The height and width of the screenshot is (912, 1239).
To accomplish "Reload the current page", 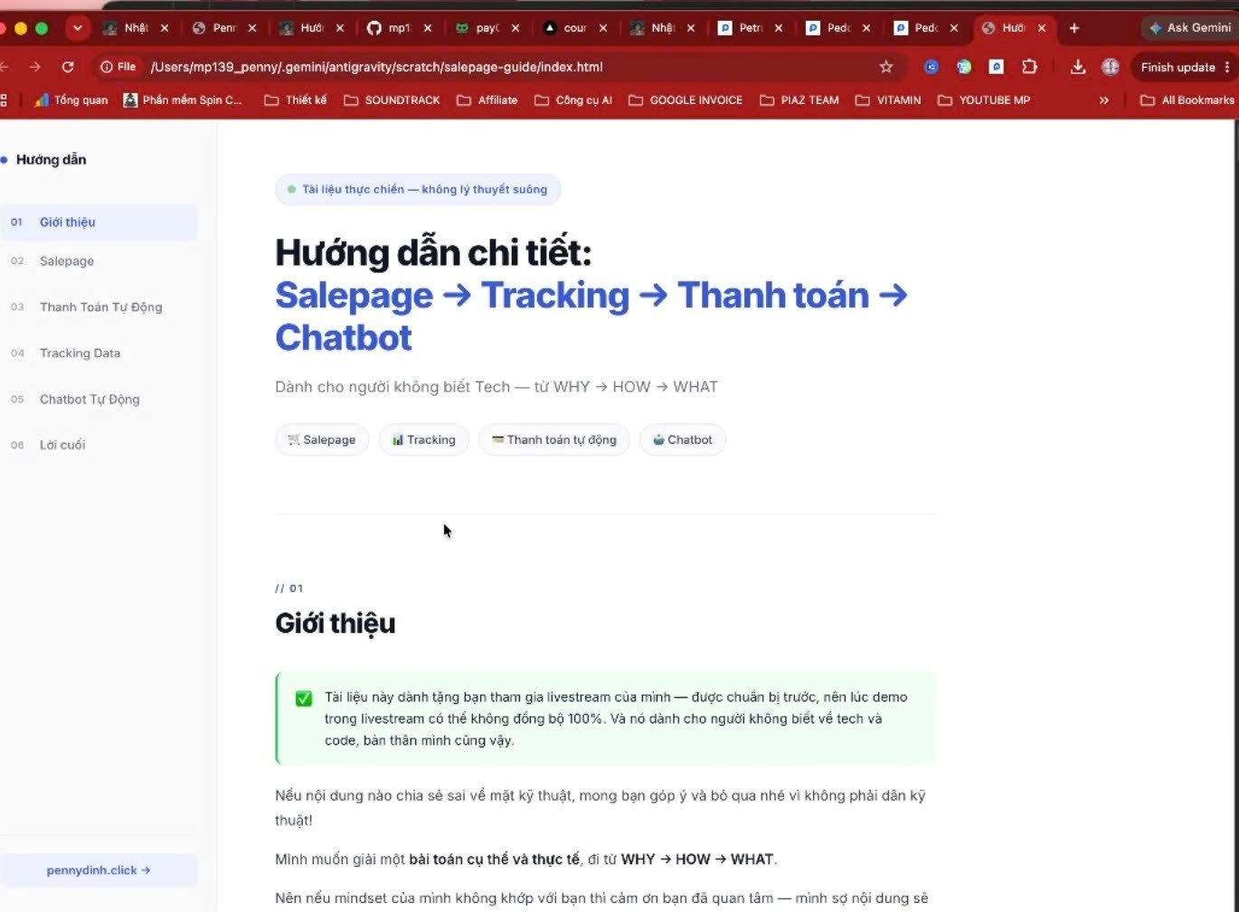I will pyautogui.click(x=68, y=67).
